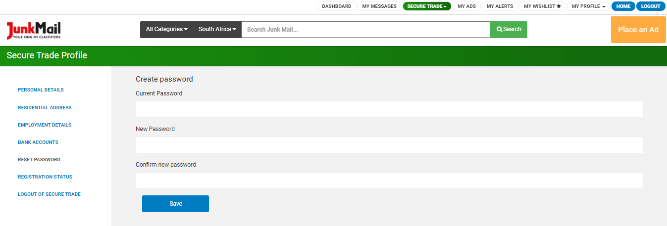667x226 pixels.
Task: Click the Current Password field
Action: (389, 109)
